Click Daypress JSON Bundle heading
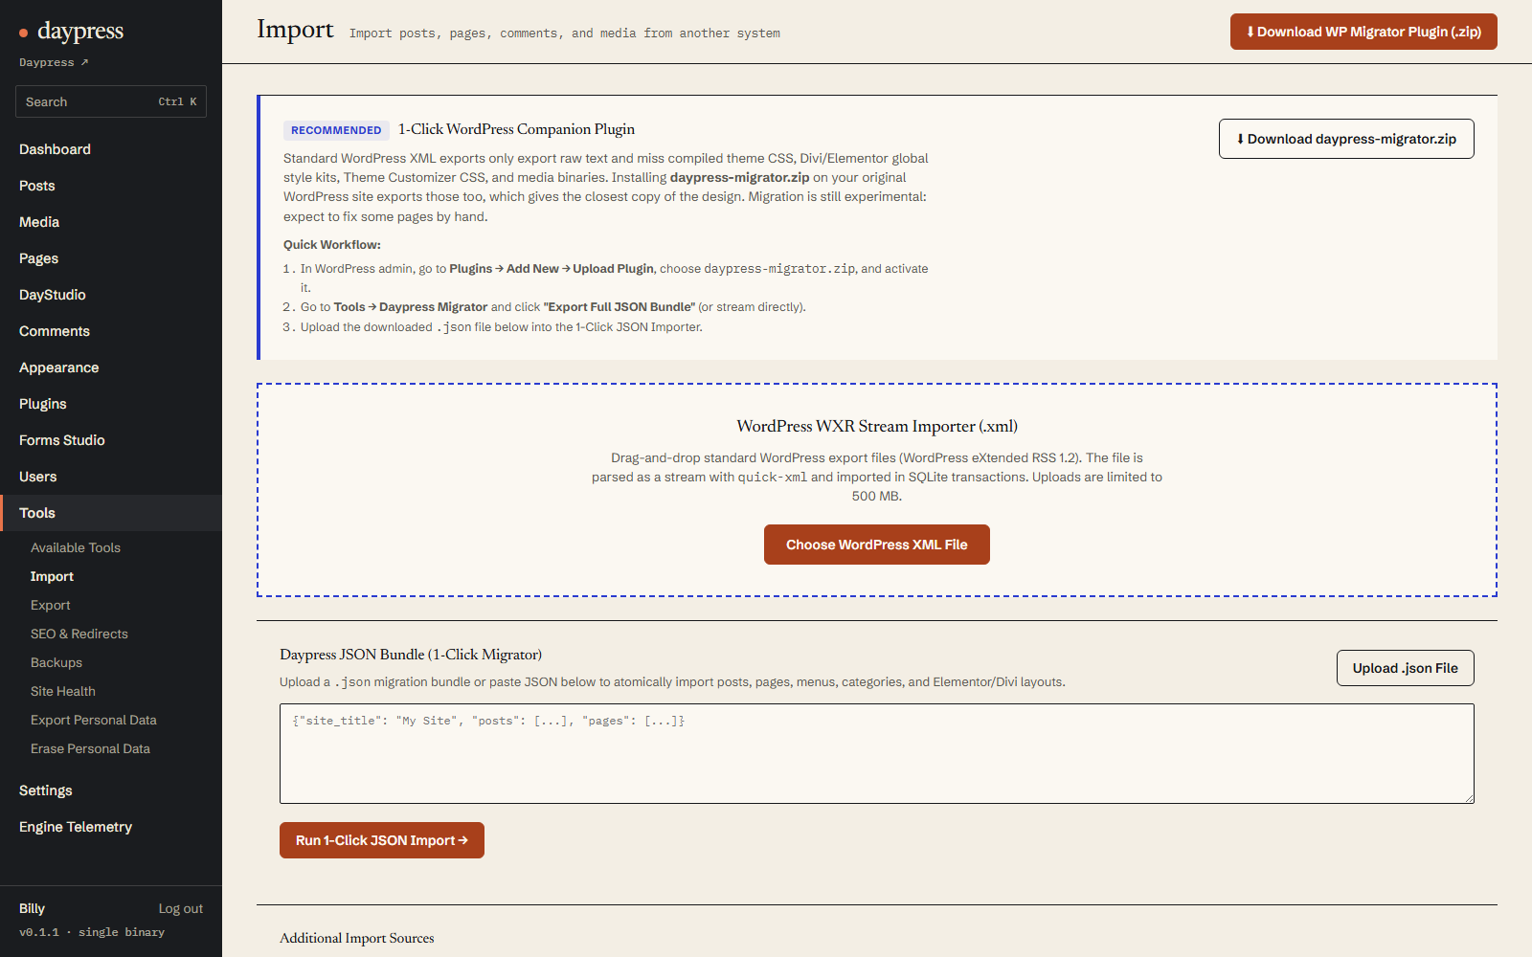 click(x=411, y=655)
